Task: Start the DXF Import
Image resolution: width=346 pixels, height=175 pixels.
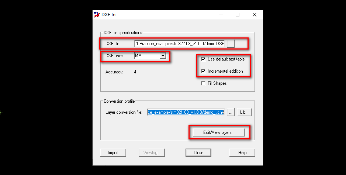Action: pos(113,153)
